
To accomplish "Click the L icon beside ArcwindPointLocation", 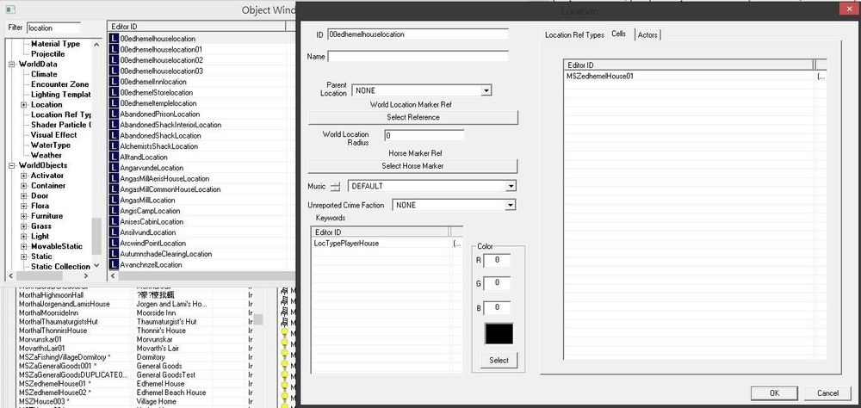I will click(x=115, y=244).
